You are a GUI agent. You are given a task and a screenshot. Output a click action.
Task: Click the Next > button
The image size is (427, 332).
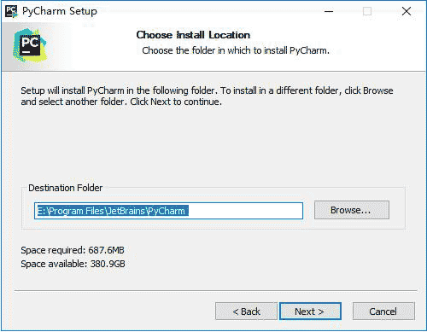(310, 312)
